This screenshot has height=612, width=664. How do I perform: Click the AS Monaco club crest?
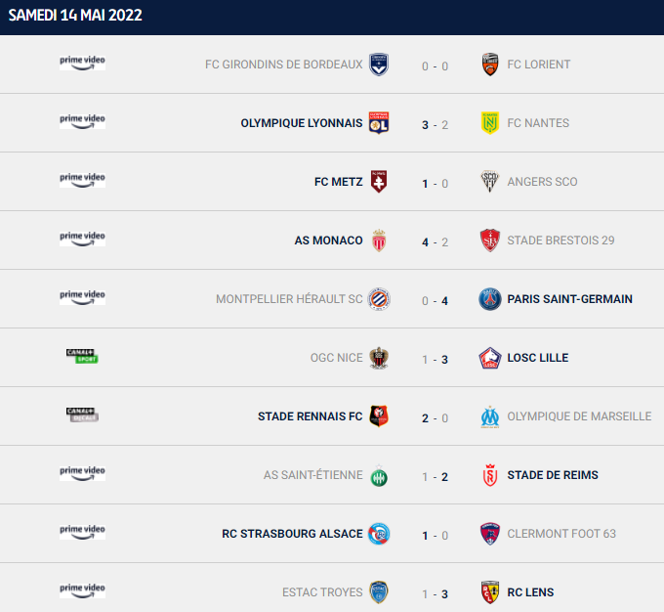[x=379, y=240]
